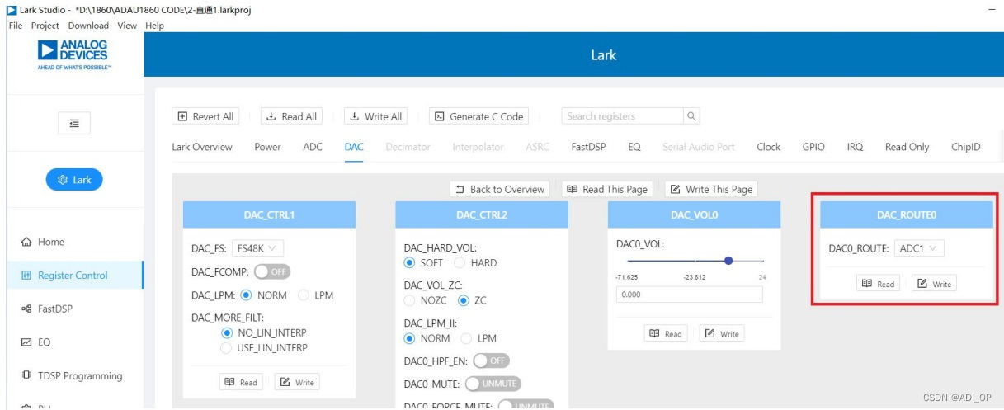Click the Register Control sidebar icon
The image size is (1004, 410).
26,276
